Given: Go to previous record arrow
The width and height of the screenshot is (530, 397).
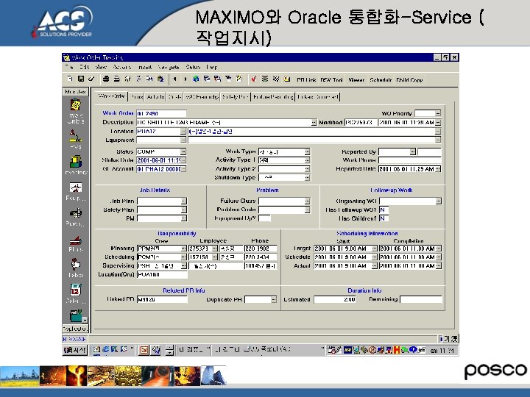Looking at the screenshot, I should pos(174,79).
